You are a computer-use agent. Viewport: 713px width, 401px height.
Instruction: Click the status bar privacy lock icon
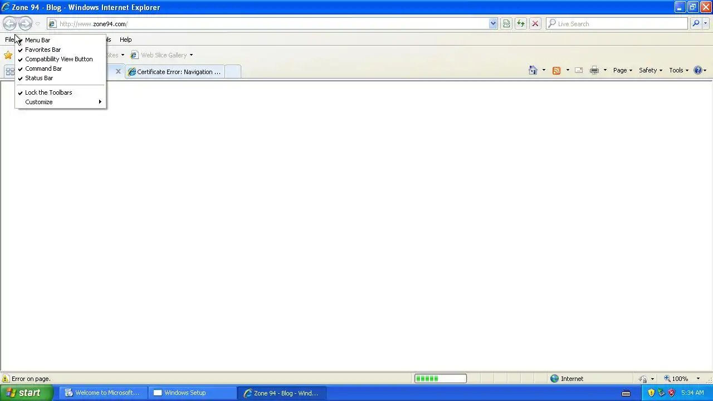[x=643, y=379]
